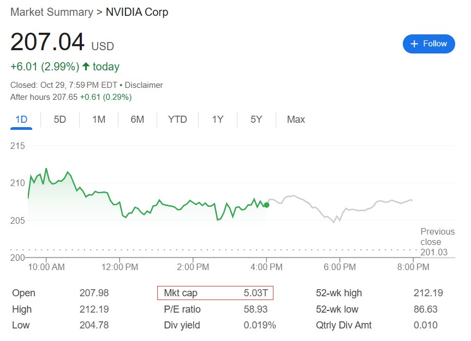Click the current price point marker on the chart
The width and height of the screenshot is (471, 341).
(x=266, y=206)
